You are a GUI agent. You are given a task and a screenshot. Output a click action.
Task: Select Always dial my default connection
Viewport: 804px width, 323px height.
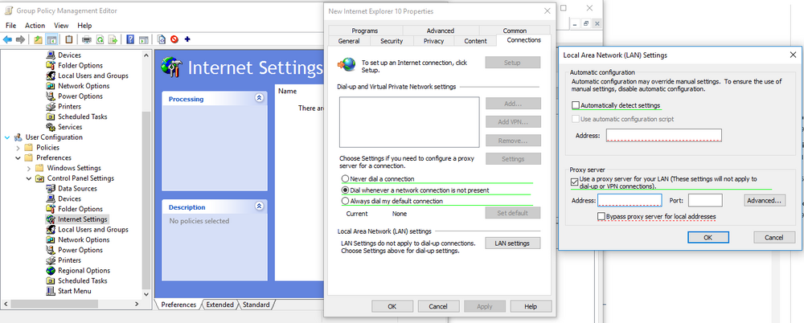pyautogui.click(x=345, y=202)
